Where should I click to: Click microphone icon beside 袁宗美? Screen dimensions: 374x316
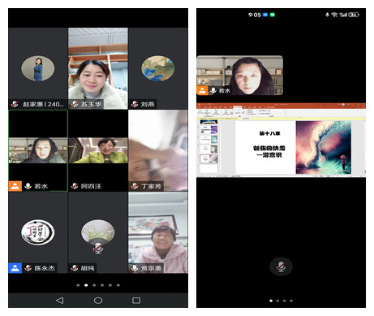coord(135,268)
